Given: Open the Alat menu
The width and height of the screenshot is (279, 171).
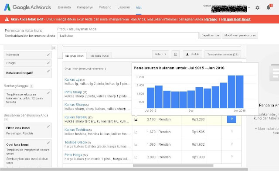Looking at the screenshot, I should pos(139,7).
